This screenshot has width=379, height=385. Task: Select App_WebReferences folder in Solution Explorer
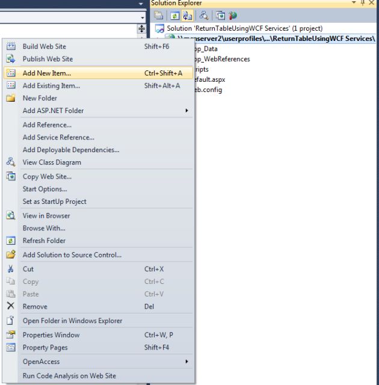[x=222, y=59]
